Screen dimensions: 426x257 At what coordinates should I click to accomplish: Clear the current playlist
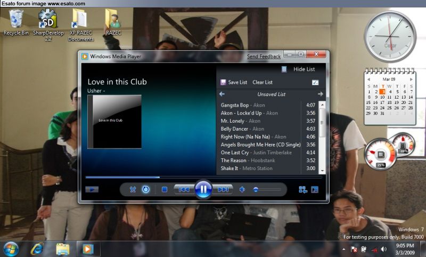263,82
